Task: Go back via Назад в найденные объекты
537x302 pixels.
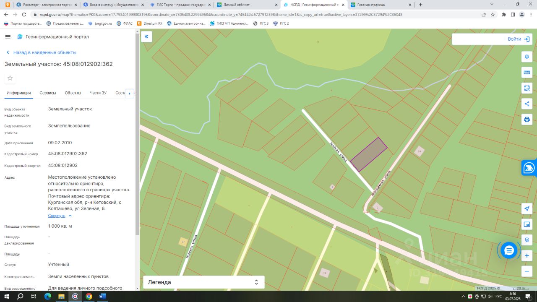Action: click(41, 52)
